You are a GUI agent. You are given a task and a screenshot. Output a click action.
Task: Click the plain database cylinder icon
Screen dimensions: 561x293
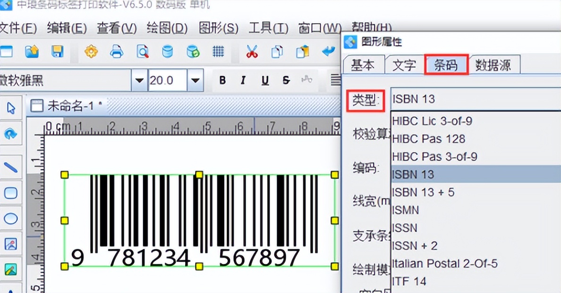[167, 52]
